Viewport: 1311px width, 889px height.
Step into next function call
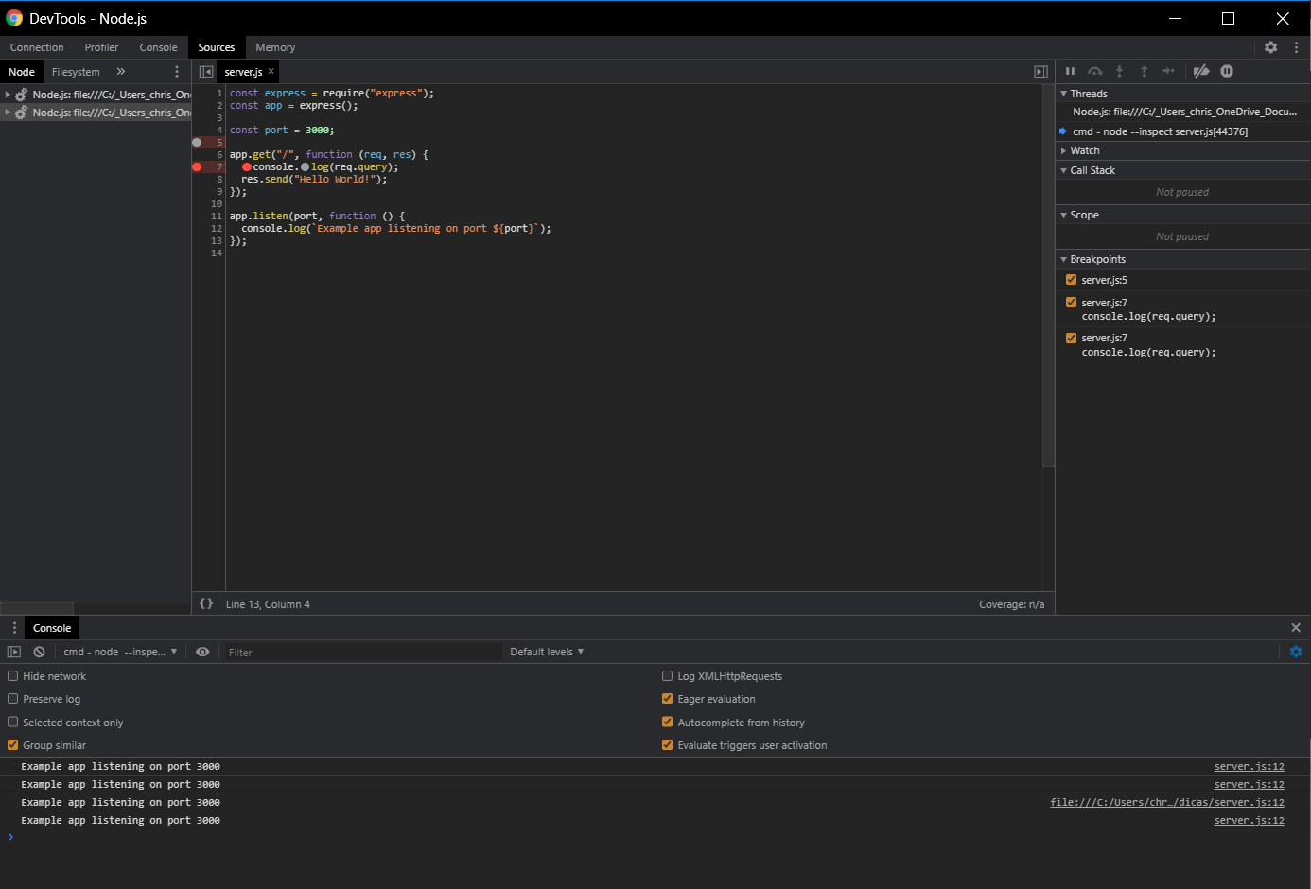point(1119,71)
